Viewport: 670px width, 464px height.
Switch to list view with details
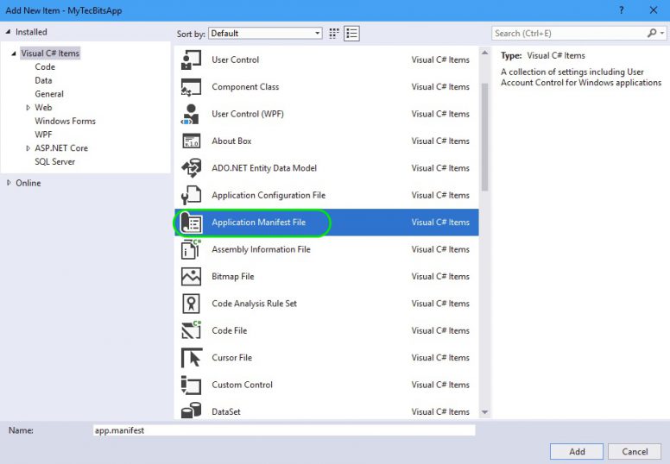click(351, 34)
